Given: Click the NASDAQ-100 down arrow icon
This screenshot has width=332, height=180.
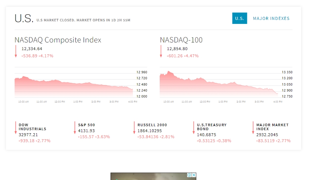Looking at the screenshot, I should point(161,51).
